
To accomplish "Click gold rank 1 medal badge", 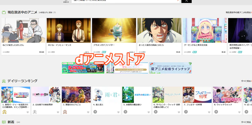I will [x=4, y=112].
